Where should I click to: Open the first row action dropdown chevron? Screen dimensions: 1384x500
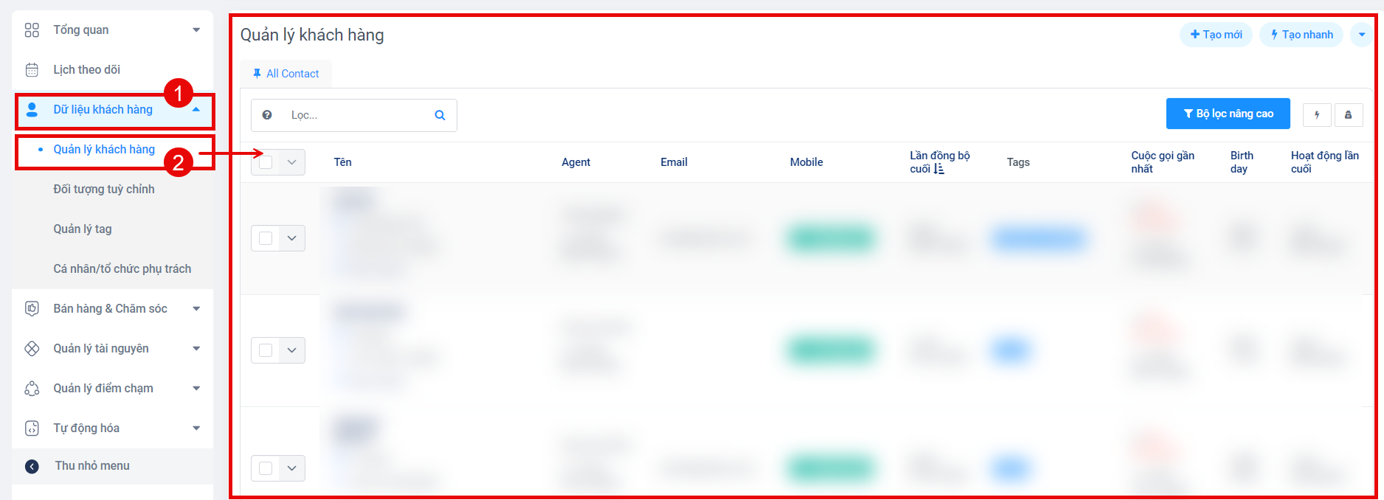(x=292, y=238)
